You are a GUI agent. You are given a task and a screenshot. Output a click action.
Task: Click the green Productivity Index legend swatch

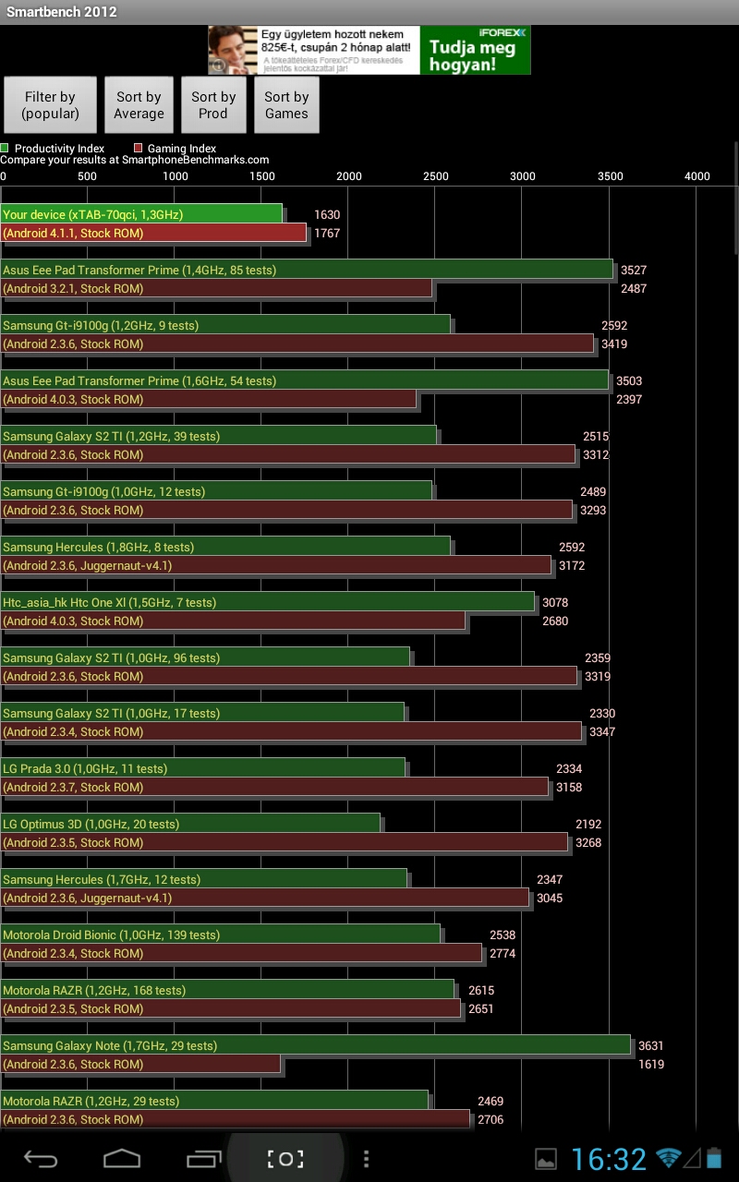[6, 148]
